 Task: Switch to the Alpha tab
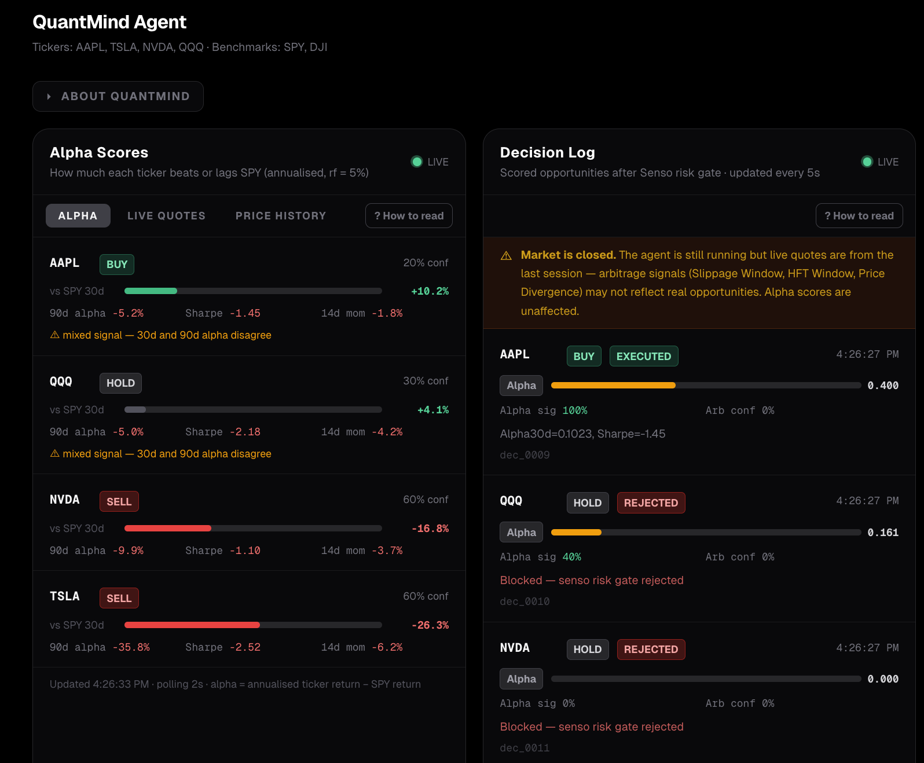78,215
